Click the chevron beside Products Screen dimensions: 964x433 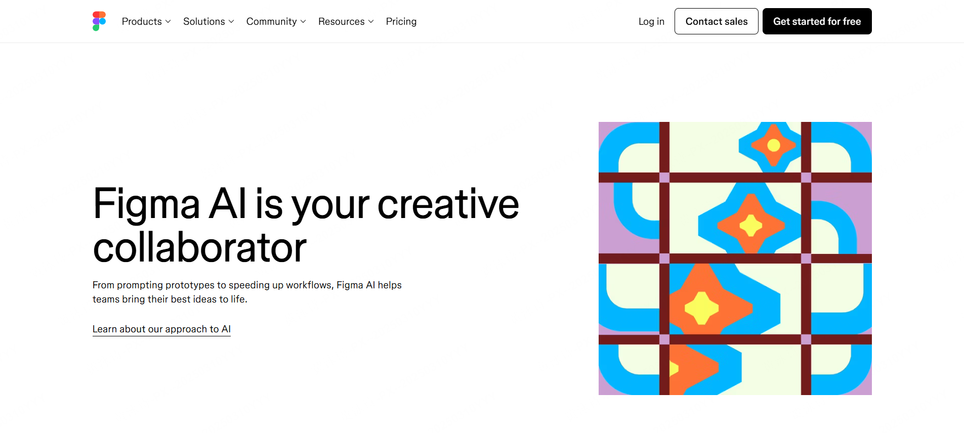168,22
